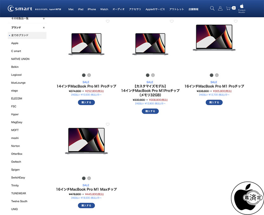
Task: Favorite the 14-inch MacBook Pro M1 Pro heart
Action: click(108, 21)
